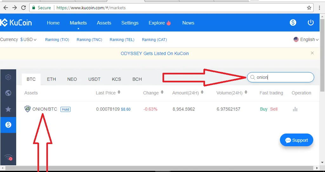The height and width of the screenshot is (172, 325).
Task: Sort by Change column arrows
Action: click(x=162, y=92)
